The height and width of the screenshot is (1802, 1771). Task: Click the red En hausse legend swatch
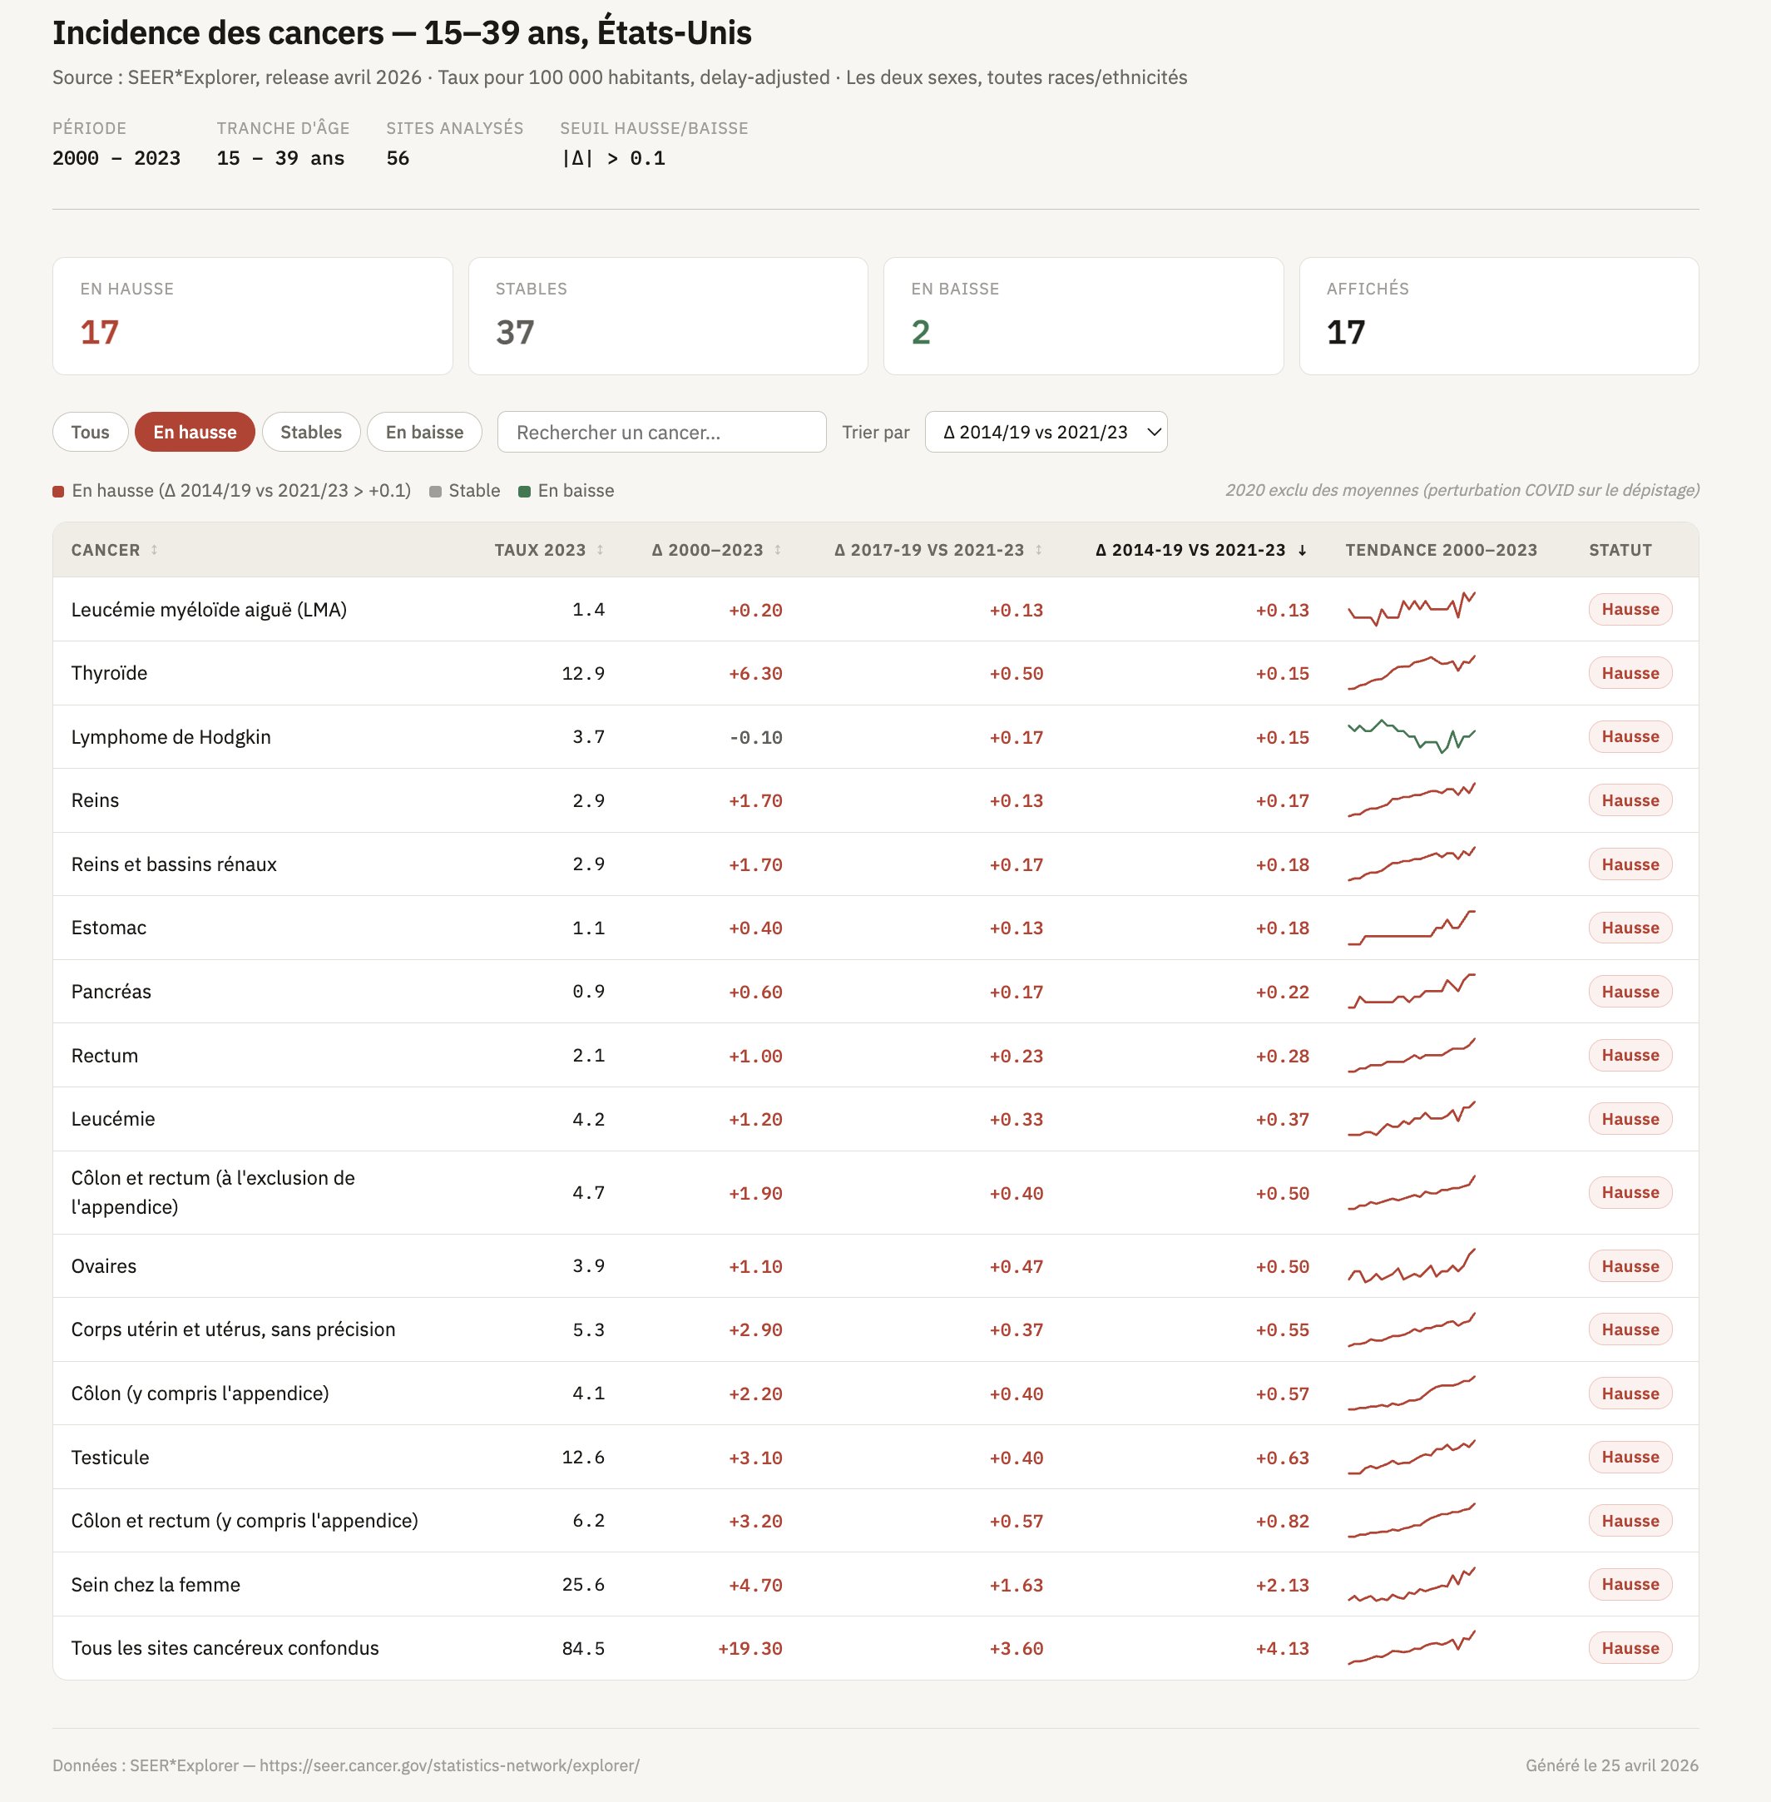point(58,491)
